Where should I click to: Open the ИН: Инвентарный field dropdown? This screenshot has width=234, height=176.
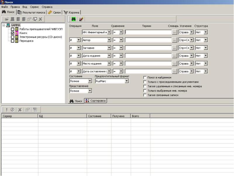click(x=109, y=32)
